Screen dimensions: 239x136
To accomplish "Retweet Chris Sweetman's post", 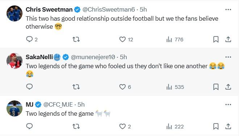I will (76, 40).
